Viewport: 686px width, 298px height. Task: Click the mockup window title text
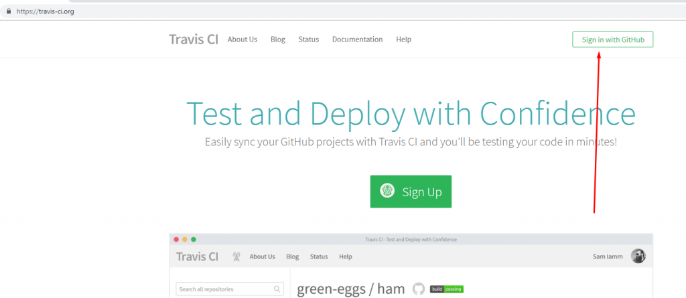point(411,239)
